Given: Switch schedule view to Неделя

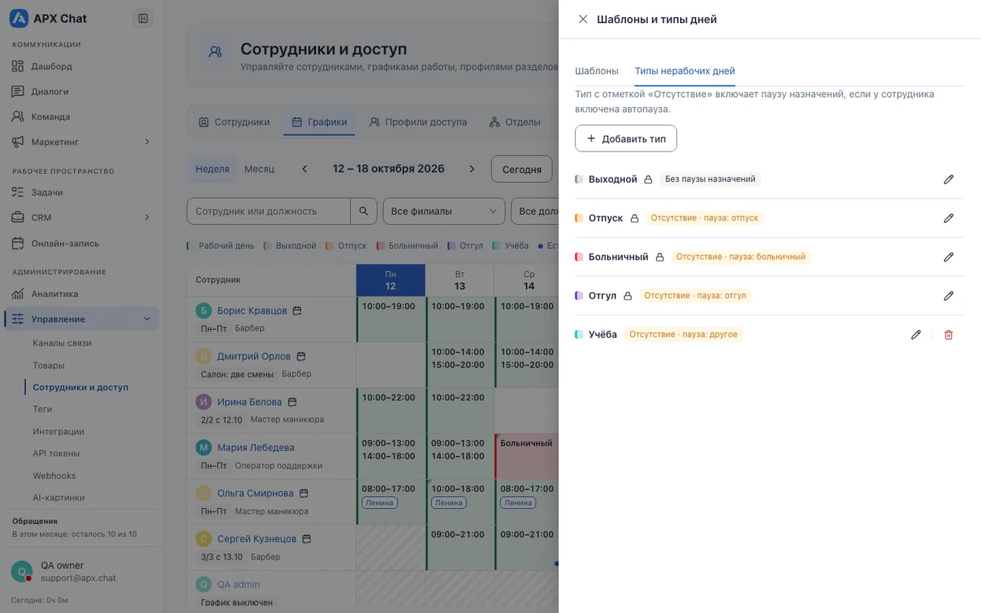Looking at the screenshot, I should tap(213, 169).
